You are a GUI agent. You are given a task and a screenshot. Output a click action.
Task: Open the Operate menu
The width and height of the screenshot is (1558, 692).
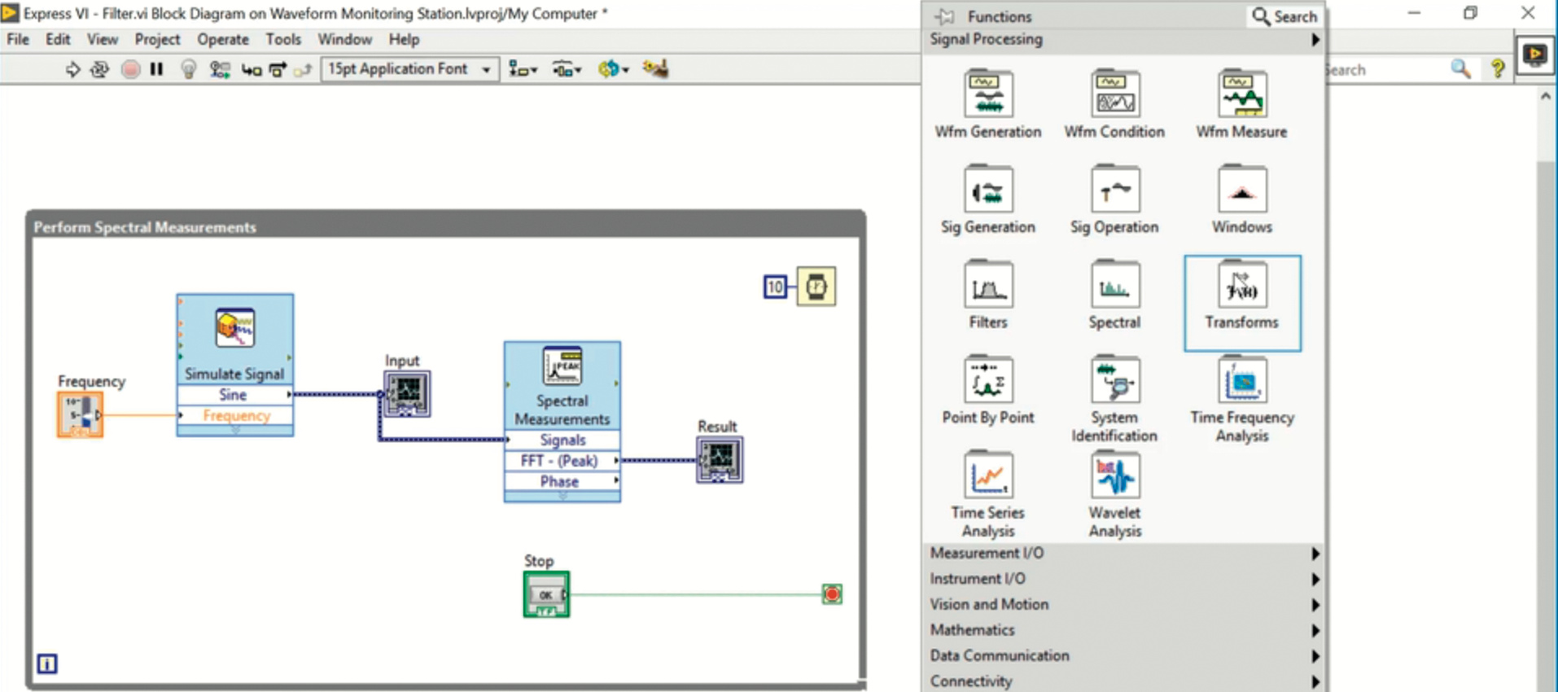pyautogui.click(x=222, y=39)
